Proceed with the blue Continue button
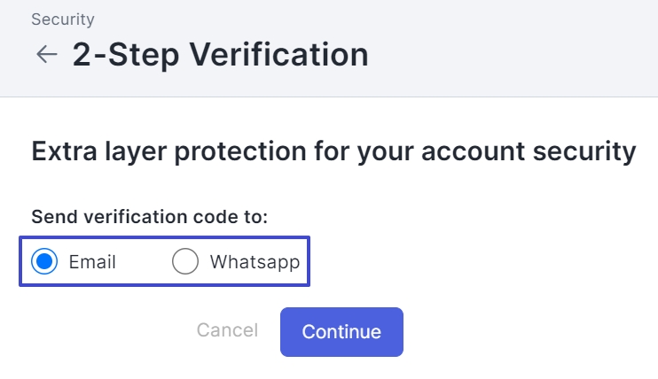658x379 pixels. tap(341, 332)
